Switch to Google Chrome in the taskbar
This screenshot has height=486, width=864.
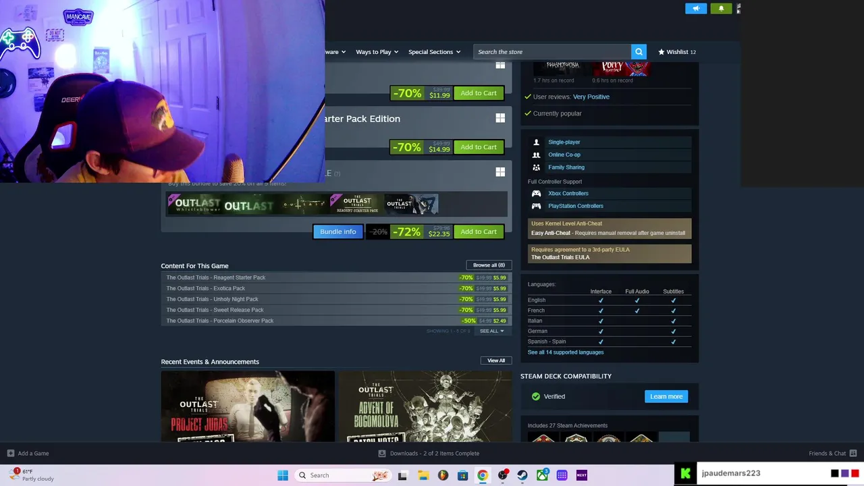[483, 475]
